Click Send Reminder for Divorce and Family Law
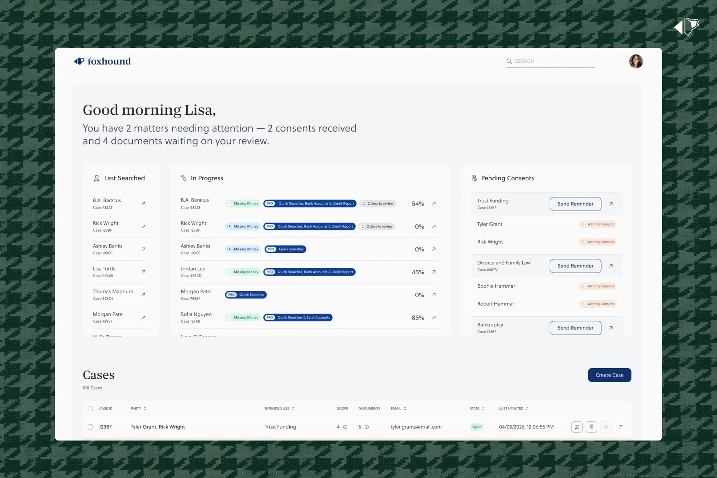This screenshot has height=478, width=717. click(x=575, y=266)
